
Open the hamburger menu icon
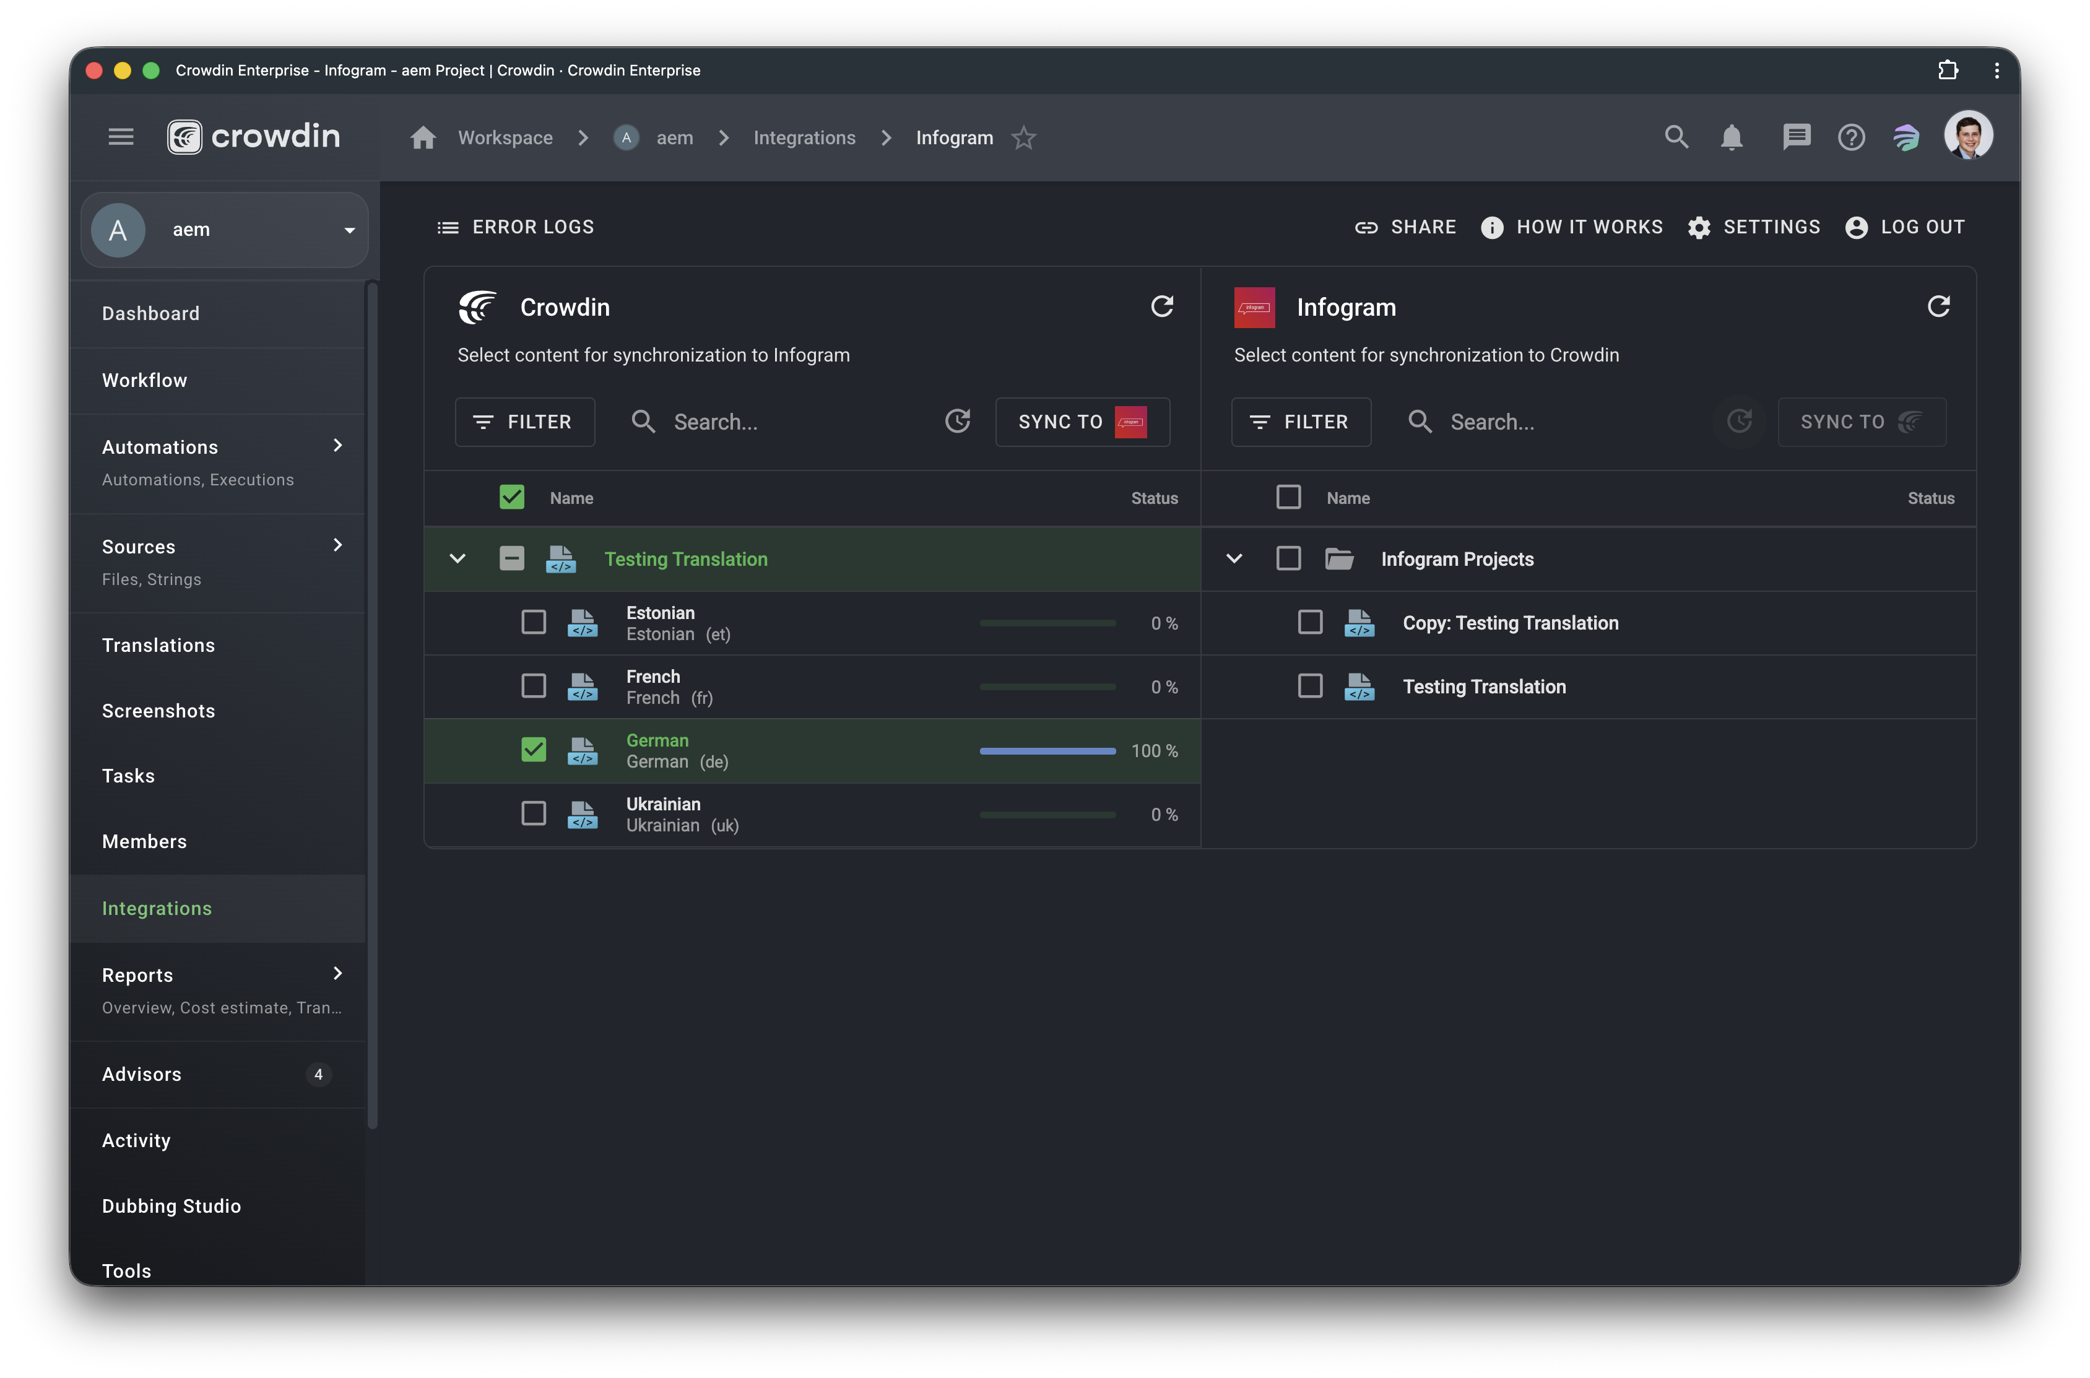tap(120, 137)
